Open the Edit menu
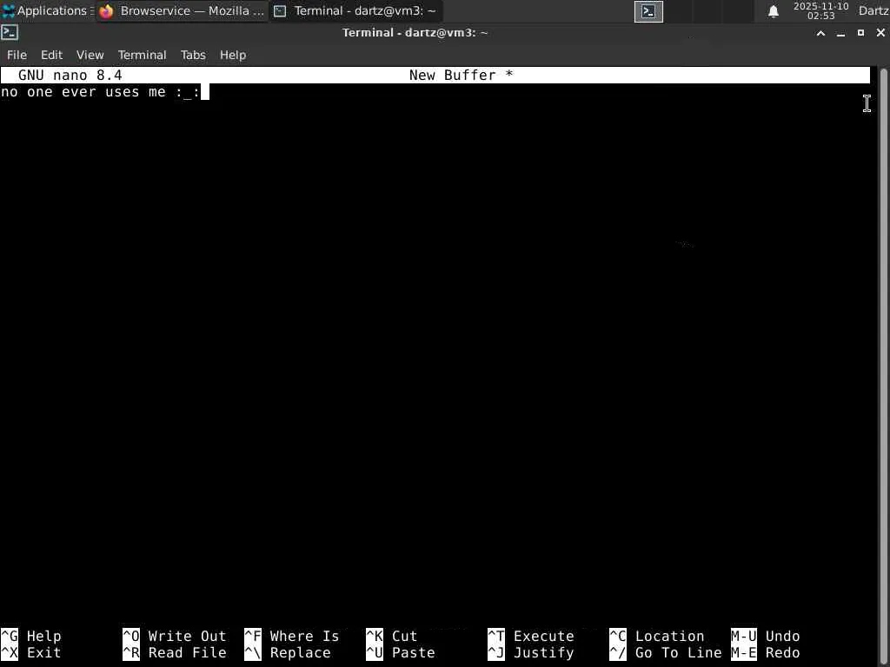Screen dimensions: 890x667 tap(51, 55)
